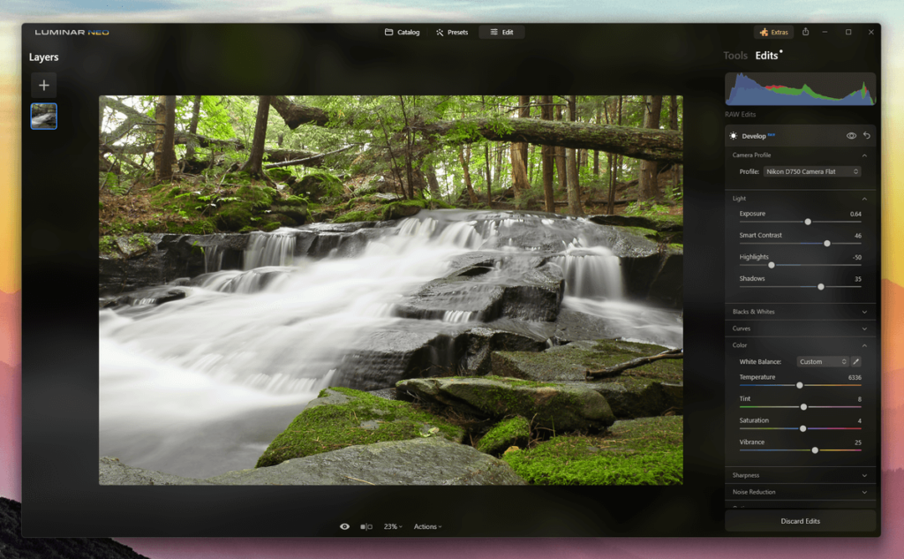The width and height of the screenshot is (904, 559).
Task: Open the Extras button
Action: pos(773,33)
